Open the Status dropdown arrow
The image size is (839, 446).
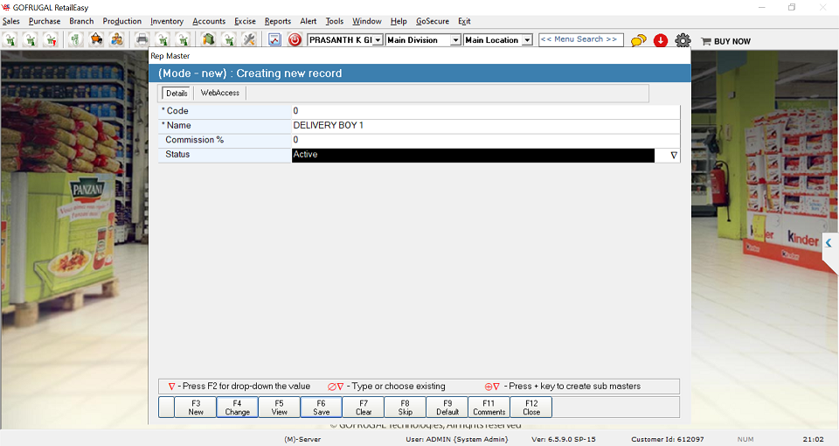click(673, 155)
